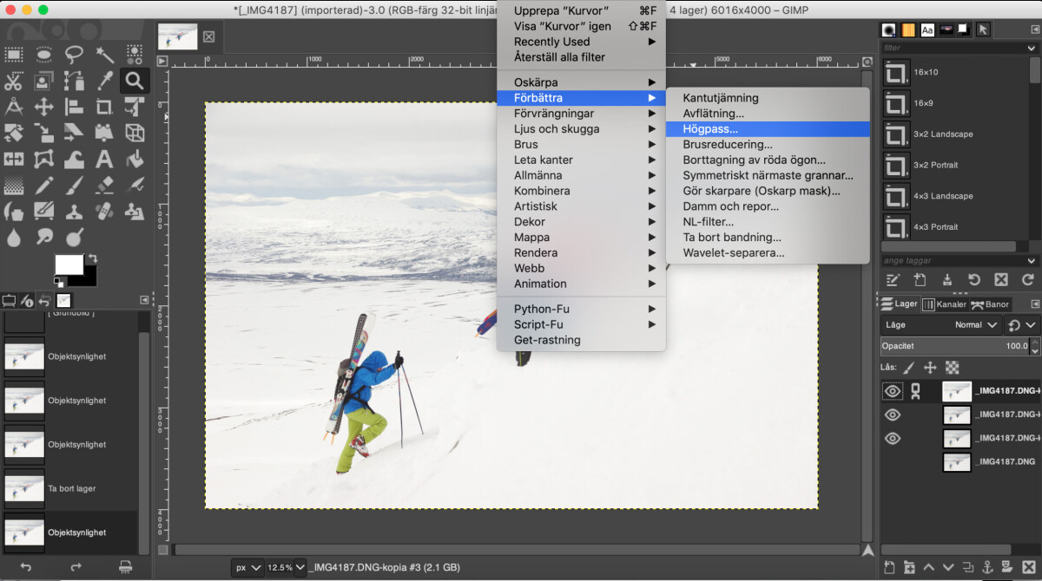Open the Python-Fu submenu
1042x581 pixels.
pos(581,309)
